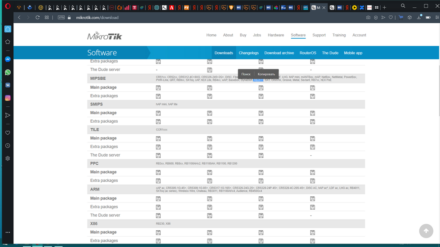
Task: Open Instagram in the sidebar
Action: [x=8, y=98]
